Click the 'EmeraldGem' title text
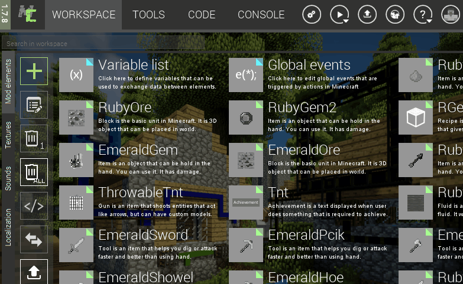This screenshot has width=463, height=284. tap(138, 150)
